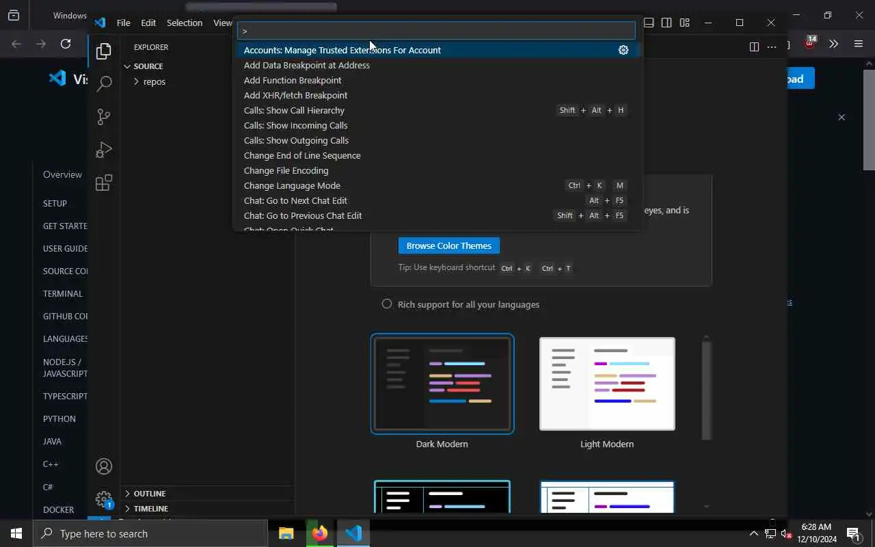The image size is (875, 547).
Task: Open the Selection menu
Action: tap(185, 23)
